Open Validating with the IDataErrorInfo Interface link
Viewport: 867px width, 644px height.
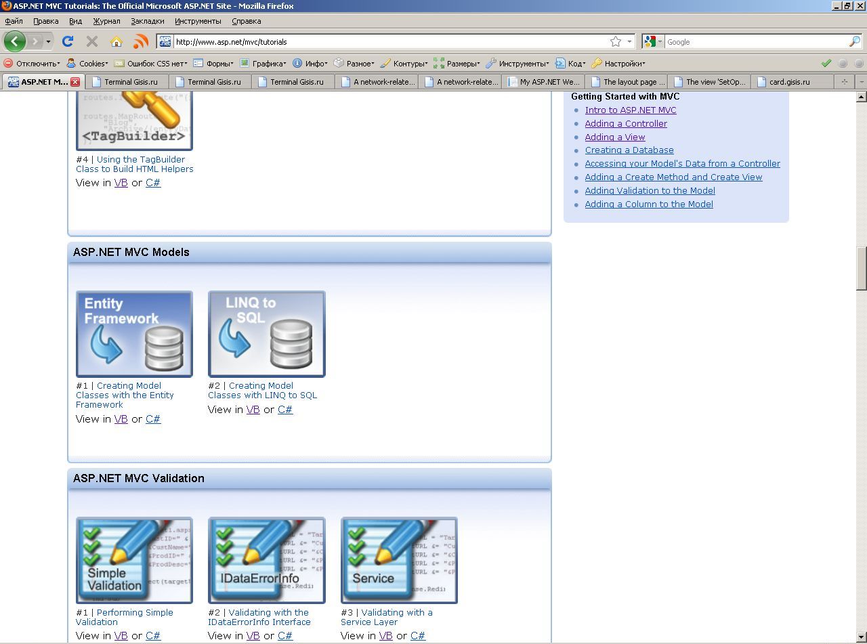click(259, 617)
